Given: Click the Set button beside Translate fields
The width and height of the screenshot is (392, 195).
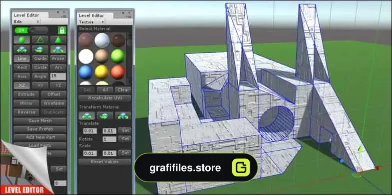Looking at the screenshot, I should click(x=125, y=130).
